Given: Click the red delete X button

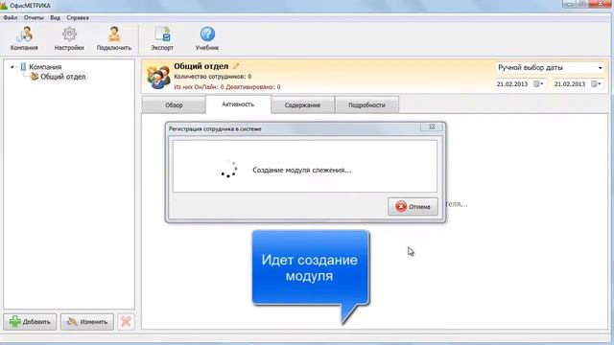Looking at the screenshot, I should point(126,322).
